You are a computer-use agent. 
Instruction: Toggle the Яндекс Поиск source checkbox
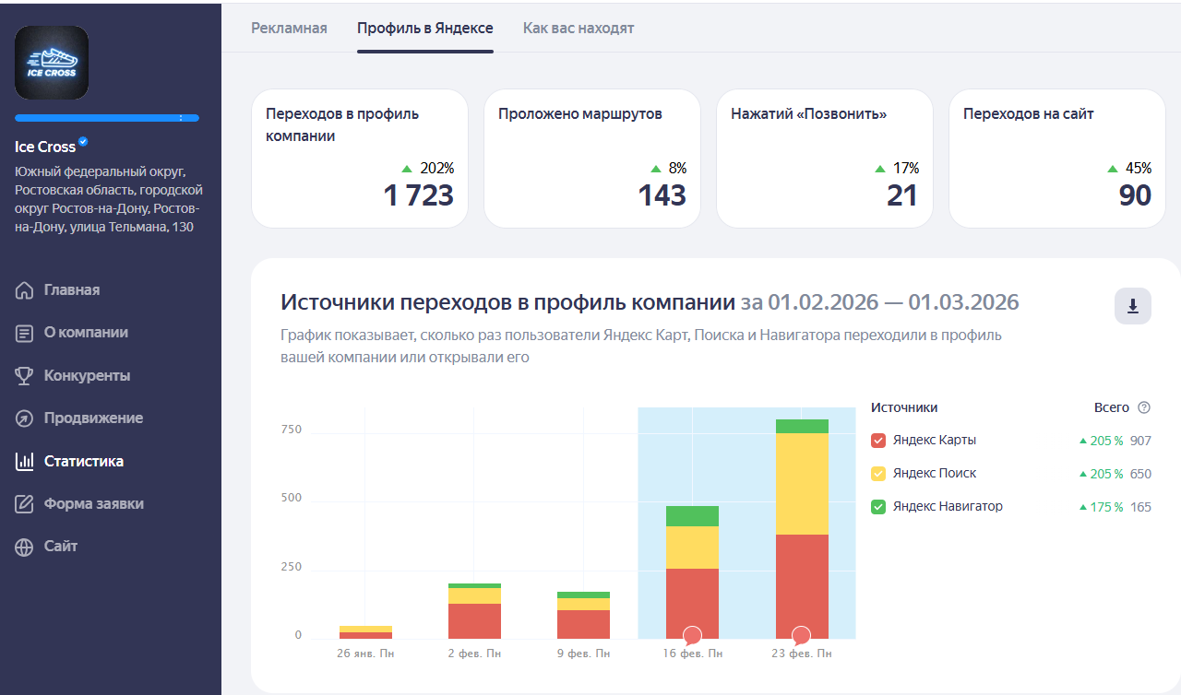point(878,474)
